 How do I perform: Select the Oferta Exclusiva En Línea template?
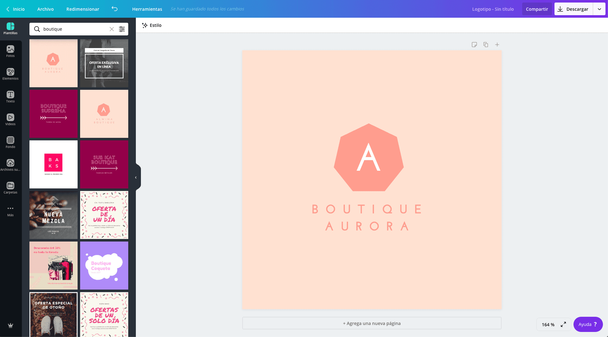coord(104,63)
